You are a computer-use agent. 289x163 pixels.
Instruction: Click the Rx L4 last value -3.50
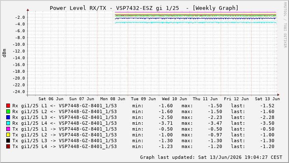pos(267,123)
